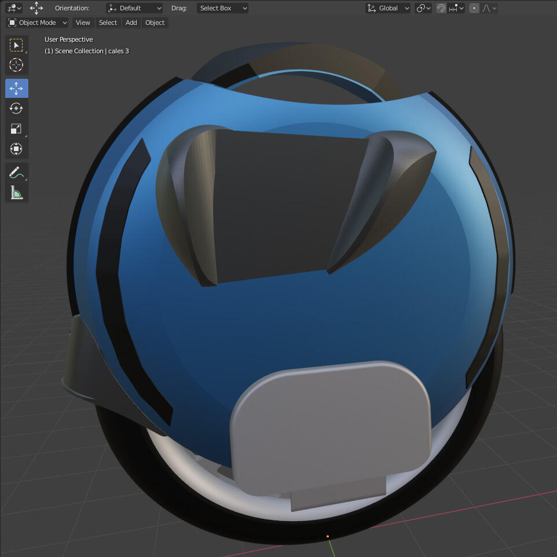Choose the Measure ruler tool

tap(16, 193)
